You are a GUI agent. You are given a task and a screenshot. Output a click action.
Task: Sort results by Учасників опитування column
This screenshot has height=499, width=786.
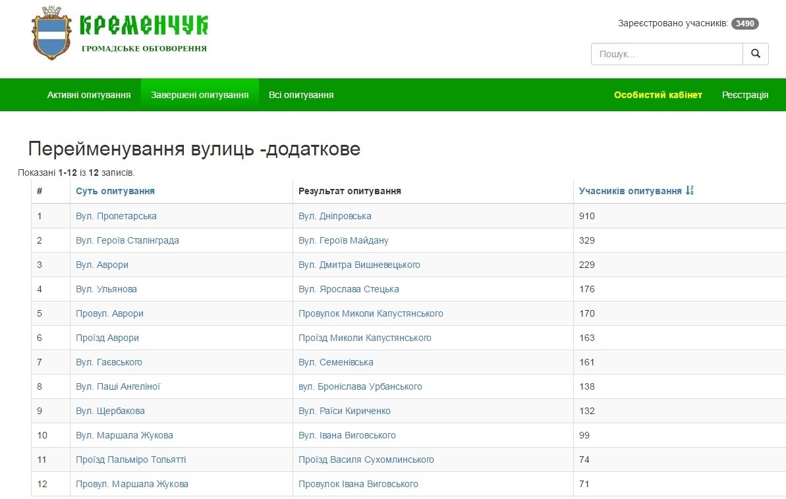[630, 190]
